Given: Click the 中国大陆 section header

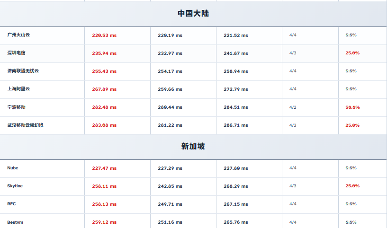Looking at the screenshot, I should [193, 13].
